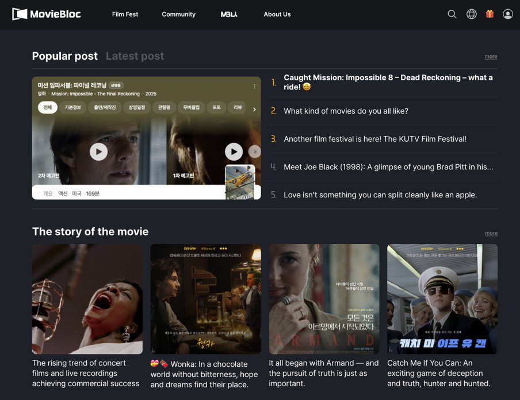Image resolution: width=520 pixels, height=400 pixels.
Task: Expand category chips with right chevron
Action: pyautogui.click(x=254, y=109)
